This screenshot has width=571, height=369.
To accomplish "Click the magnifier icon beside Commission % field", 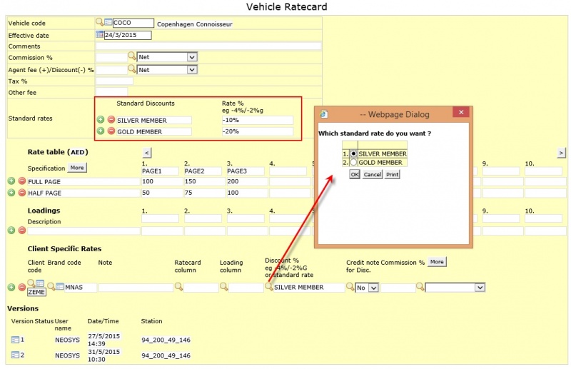I will [x=132, y=56].
